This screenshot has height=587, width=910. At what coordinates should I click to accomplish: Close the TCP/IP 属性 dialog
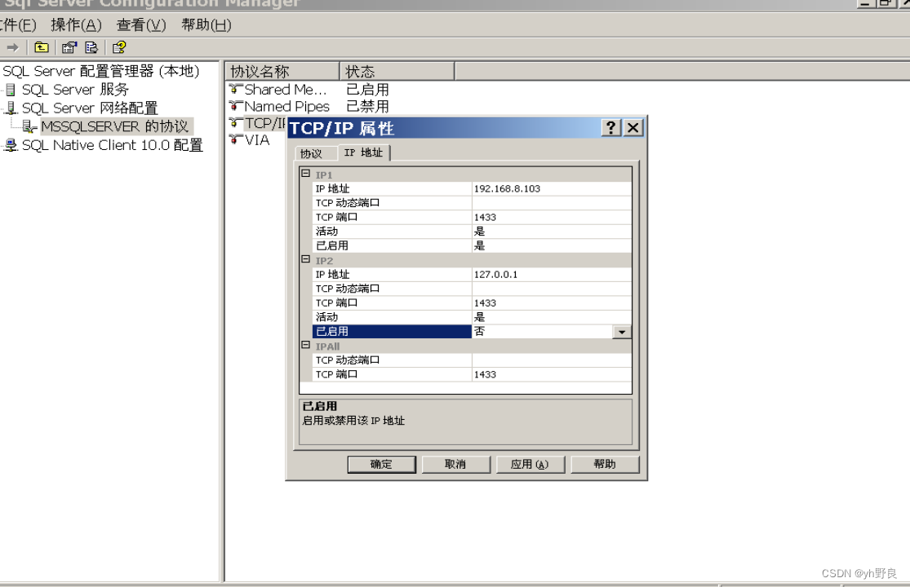click(x=633, y=127)
